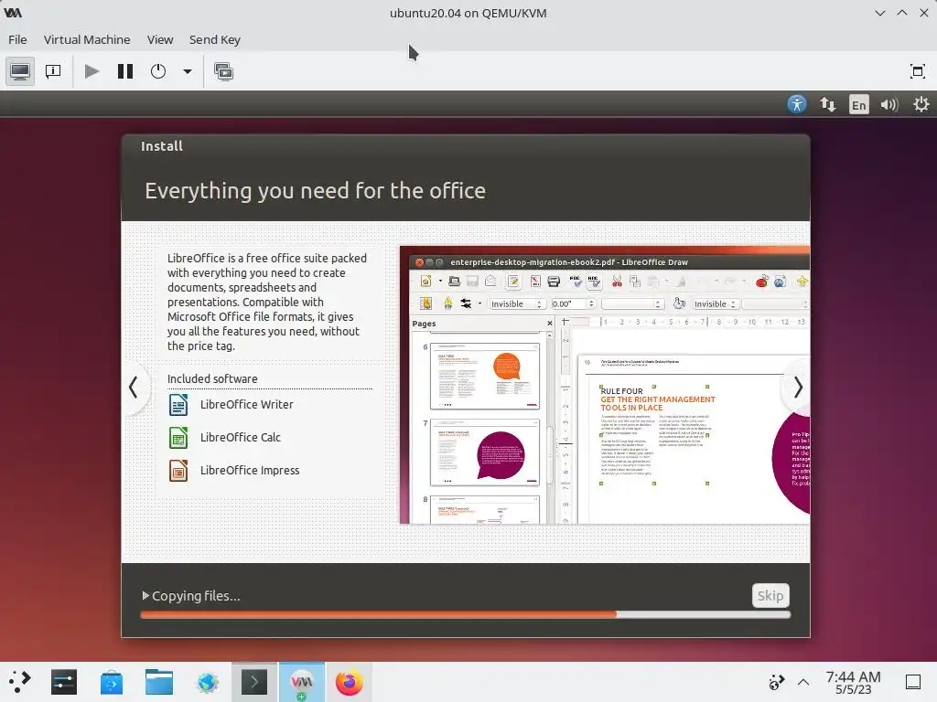Open virtual hardware details view
Screen dimensions: 937x702
pyautogui.click(x=53, y=71)
